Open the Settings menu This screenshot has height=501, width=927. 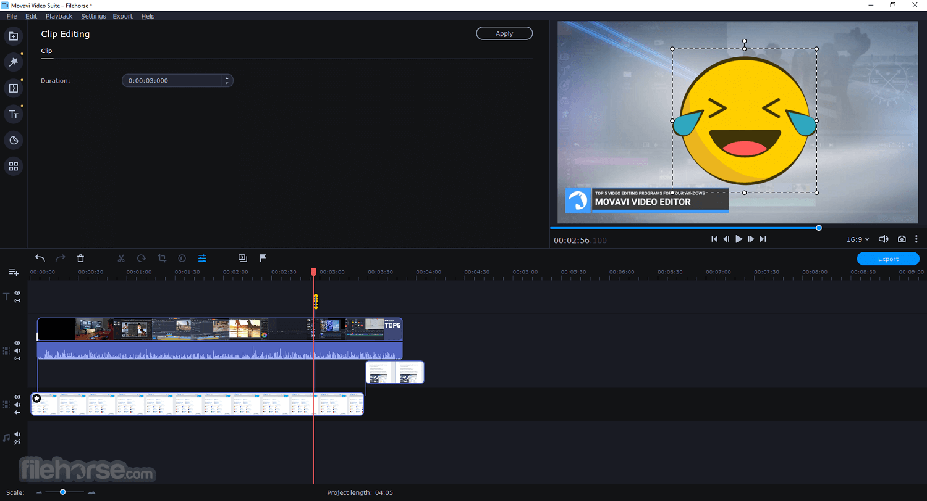[x=93, y=16]
